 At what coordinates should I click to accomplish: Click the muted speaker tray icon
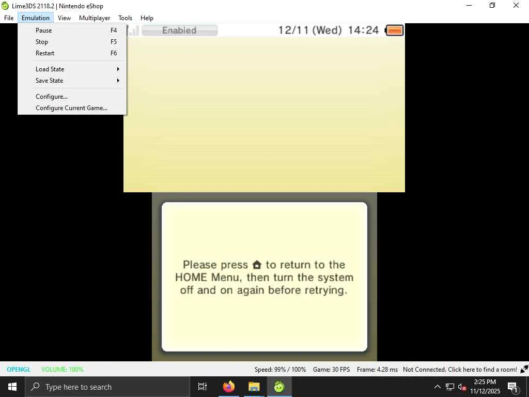(462, 387)
